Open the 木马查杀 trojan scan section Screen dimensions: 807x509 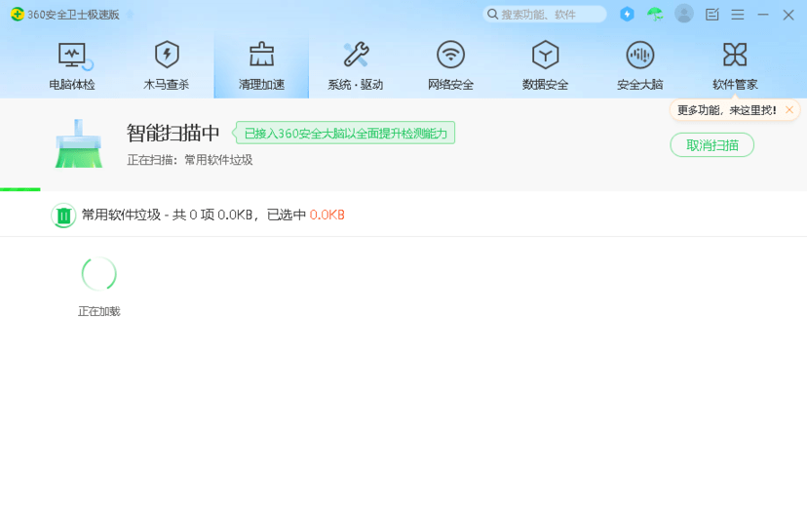point(167,66)
